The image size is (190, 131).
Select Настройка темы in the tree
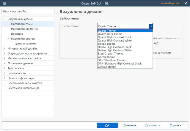point(28,24)
